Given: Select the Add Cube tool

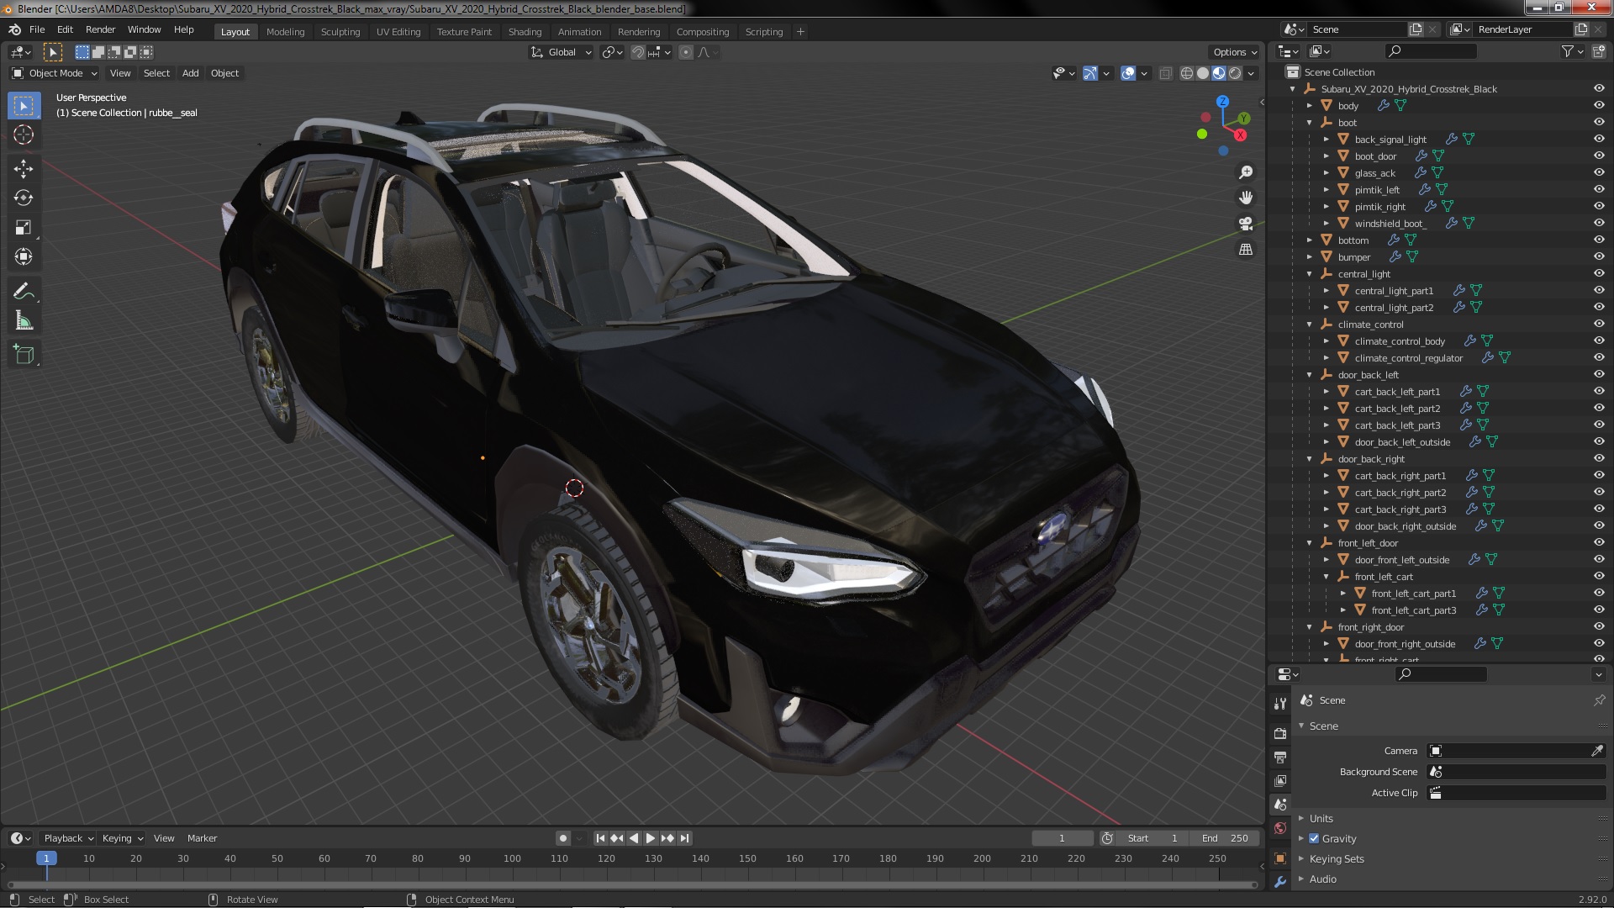Looking at the screenshot, I should (x=24, y=355).
